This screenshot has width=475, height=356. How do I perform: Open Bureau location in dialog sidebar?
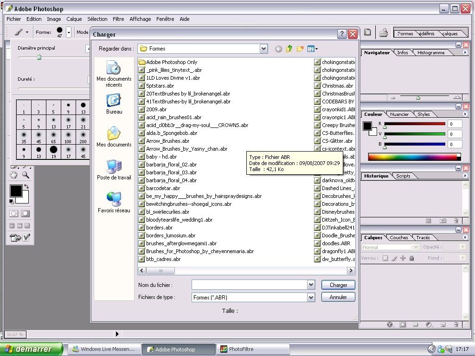point(114,104)
